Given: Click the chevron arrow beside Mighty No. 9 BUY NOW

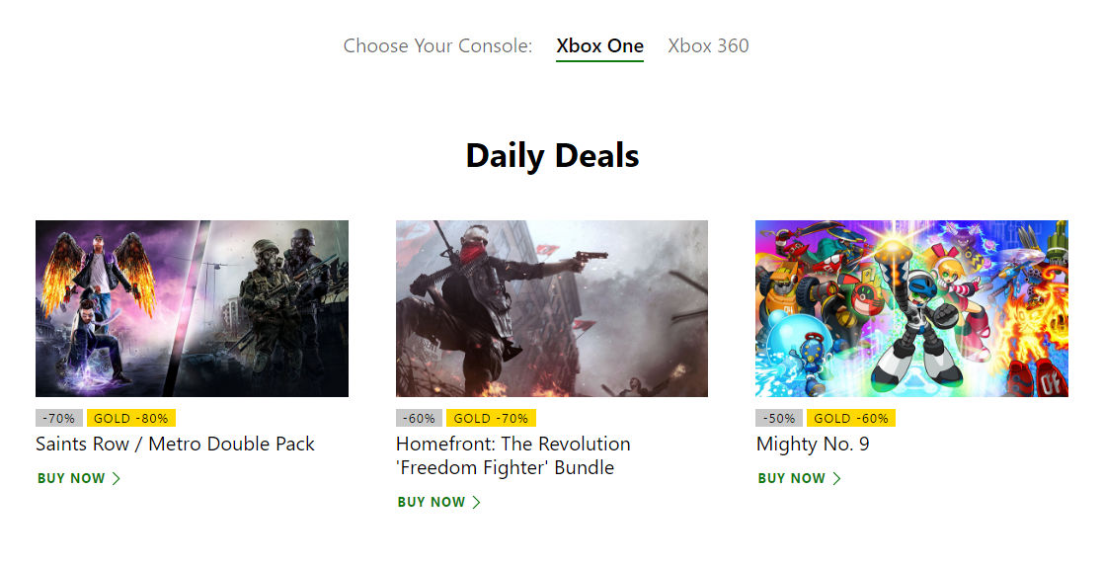Looking at the screenshot, I should tap(837, 479).
